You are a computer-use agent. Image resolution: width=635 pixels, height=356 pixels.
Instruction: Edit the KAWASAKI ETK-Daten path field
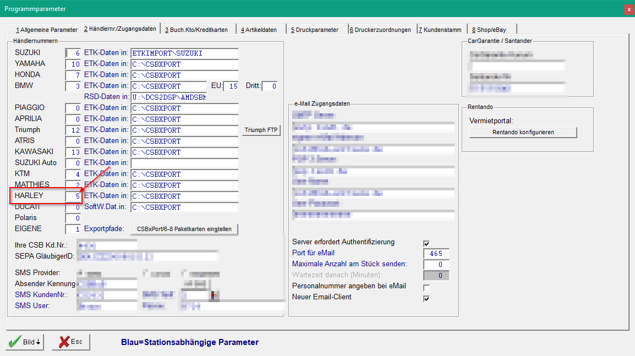coord(185,152)
